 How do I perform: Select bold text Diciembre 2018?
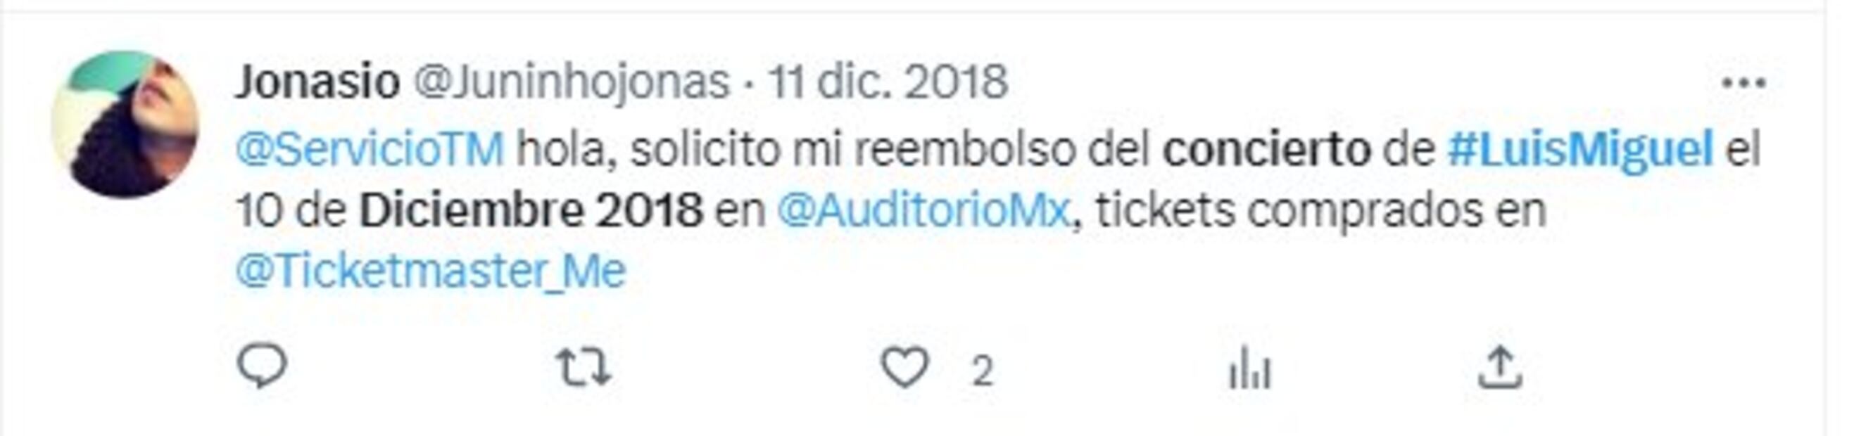531,211
